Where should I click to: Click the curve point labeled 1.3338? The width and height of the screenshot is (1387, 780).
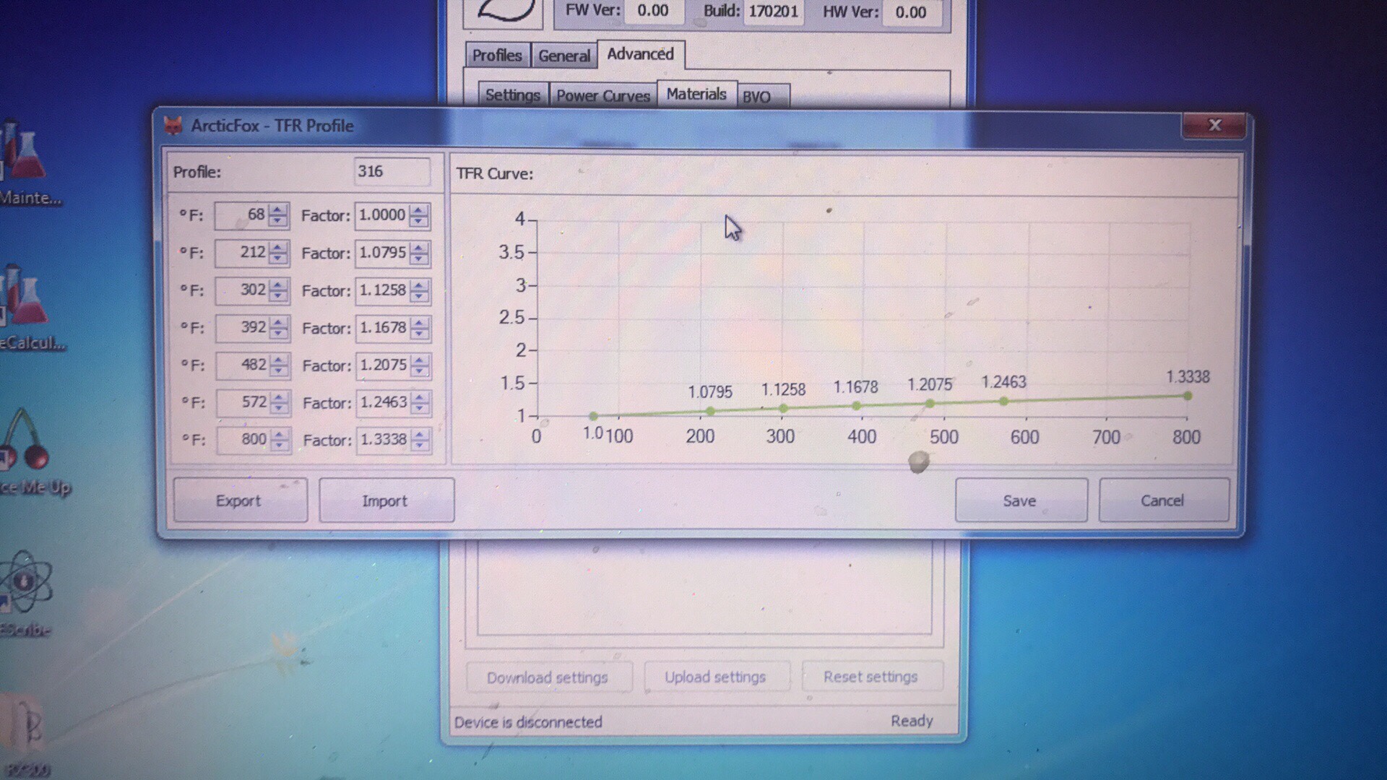point(1188,396)
